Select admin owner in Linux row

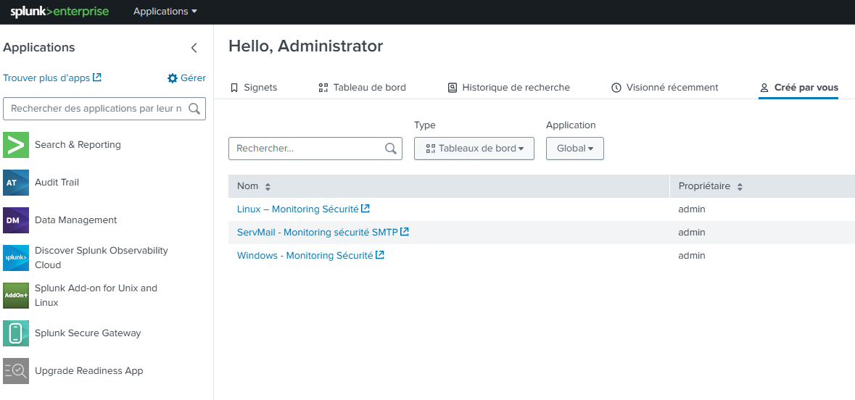(x=692, y=209)
